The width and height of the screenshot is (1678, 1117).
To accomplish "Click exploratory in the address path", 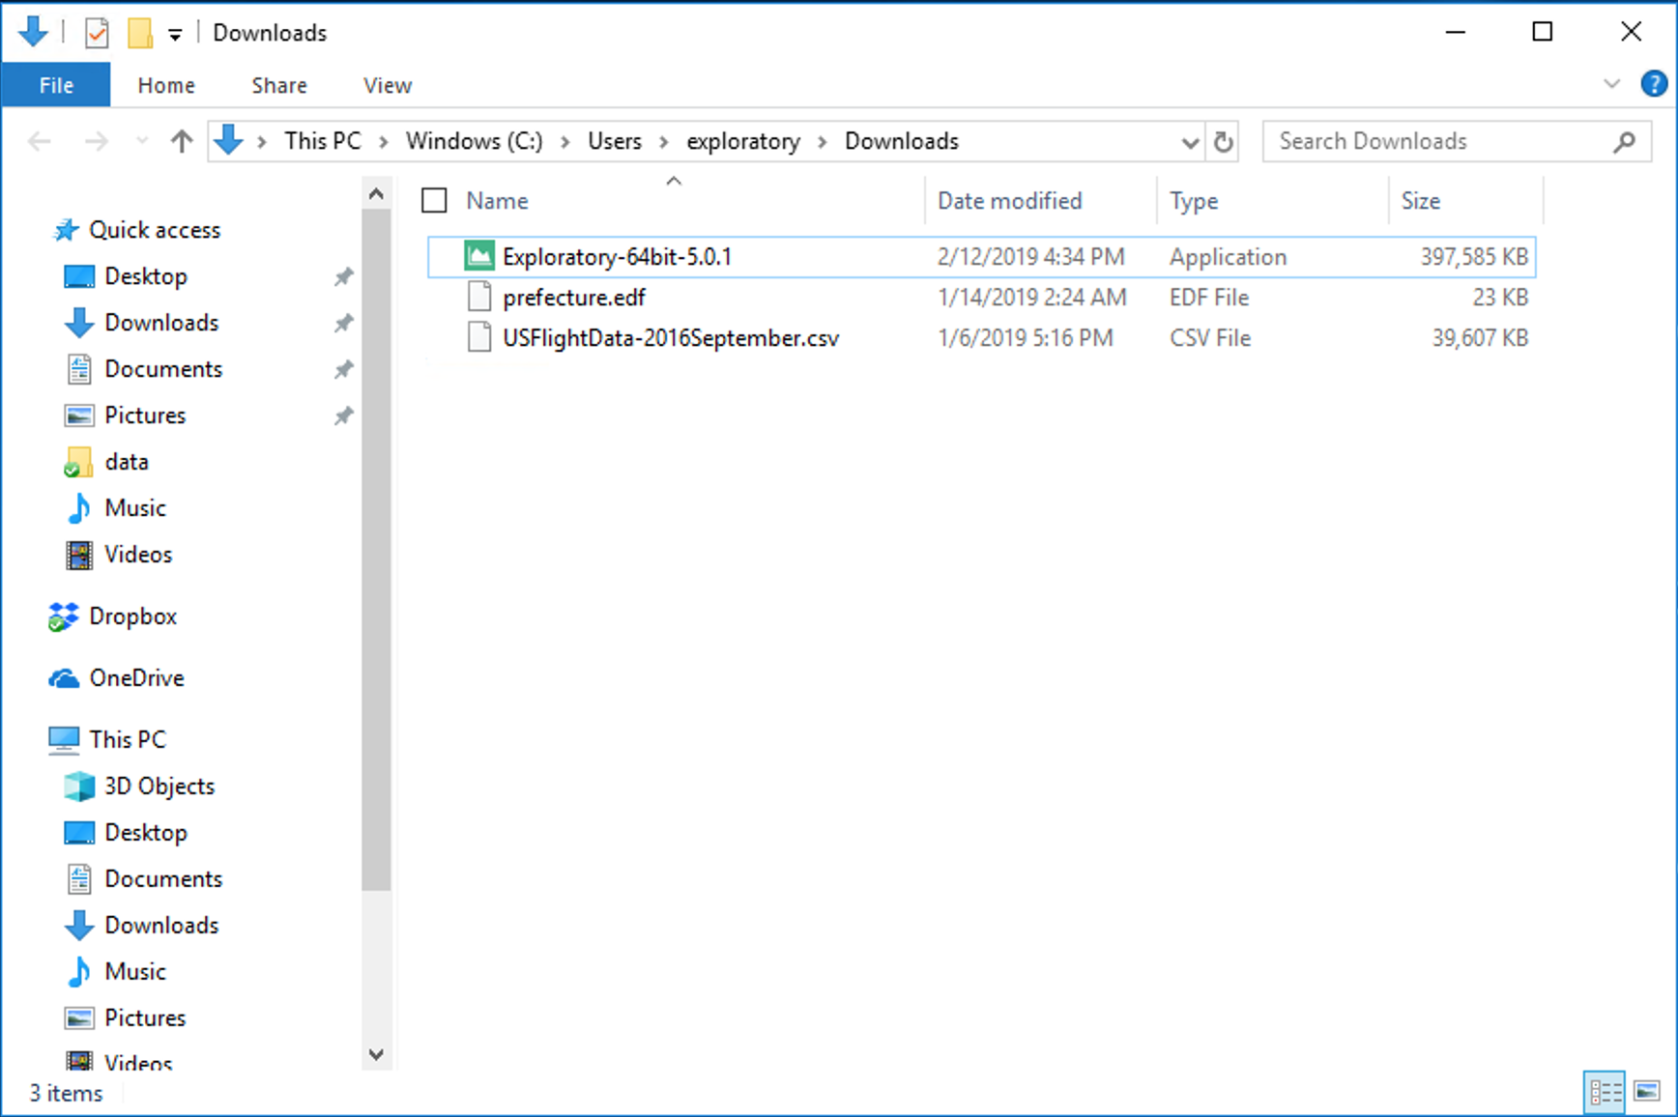I will point(743,141).
